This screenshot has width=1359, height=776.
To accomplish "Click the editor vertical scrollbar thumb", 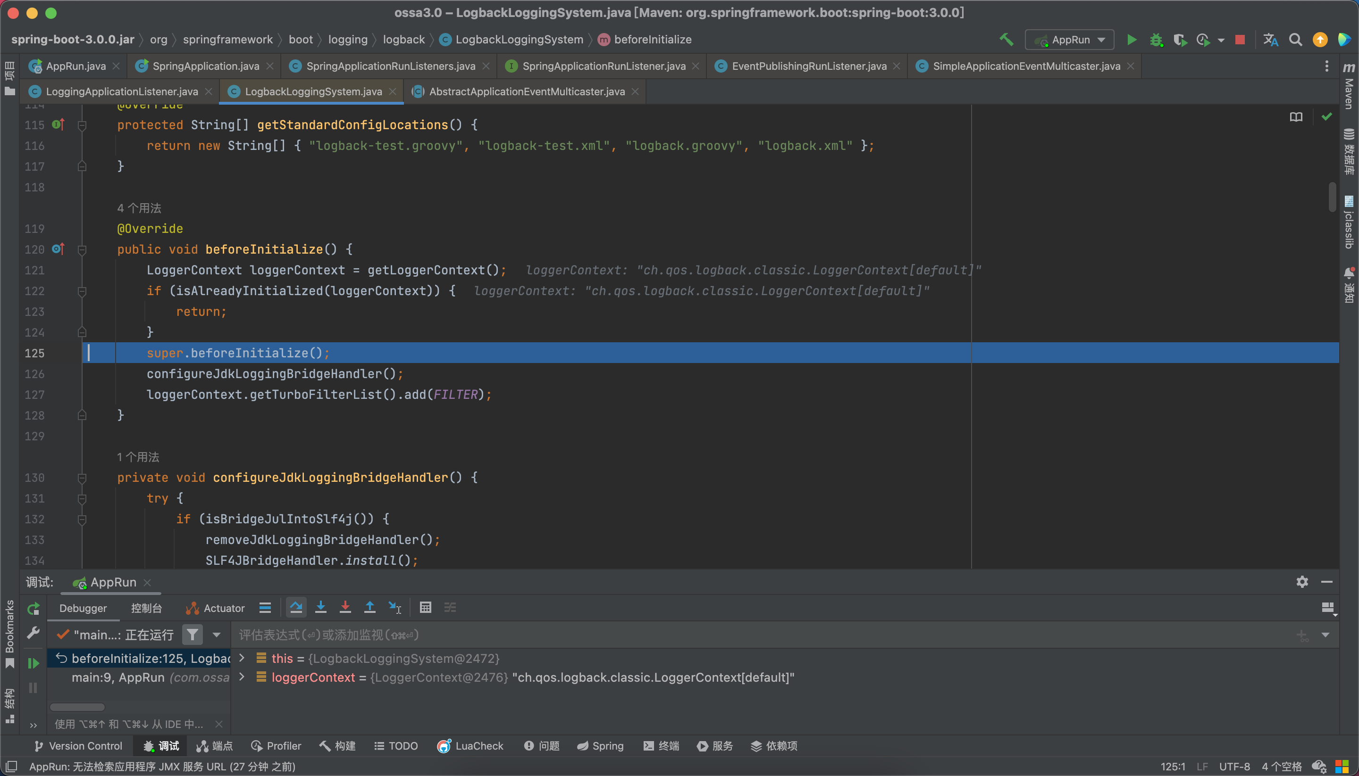I will pyautogui.click(x=1332, y=197).
